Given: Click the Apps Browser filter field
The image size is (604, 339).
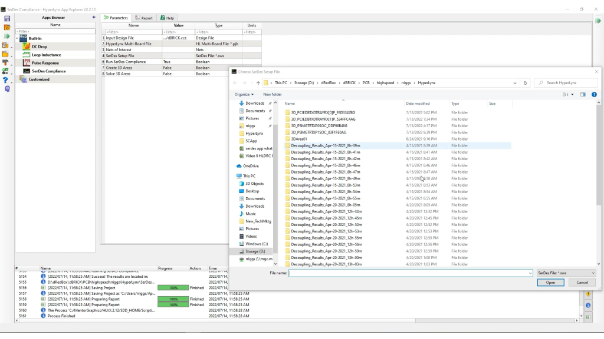Looking at the screenshot, I should coord(55,32).
